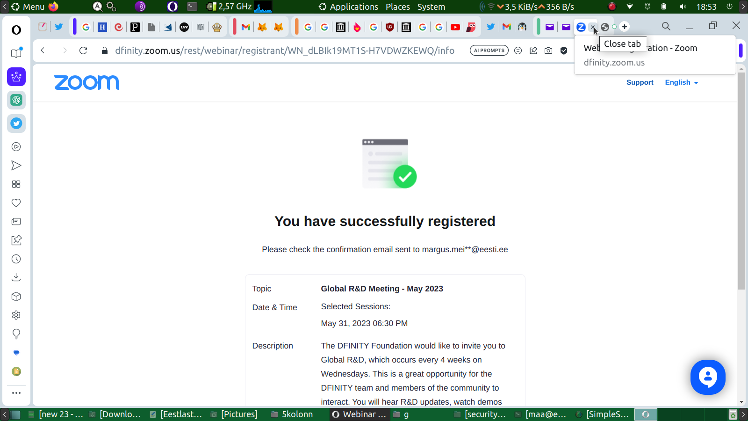
Task: Search tabs with magnifier icon
Action: [x=666, y=27]
